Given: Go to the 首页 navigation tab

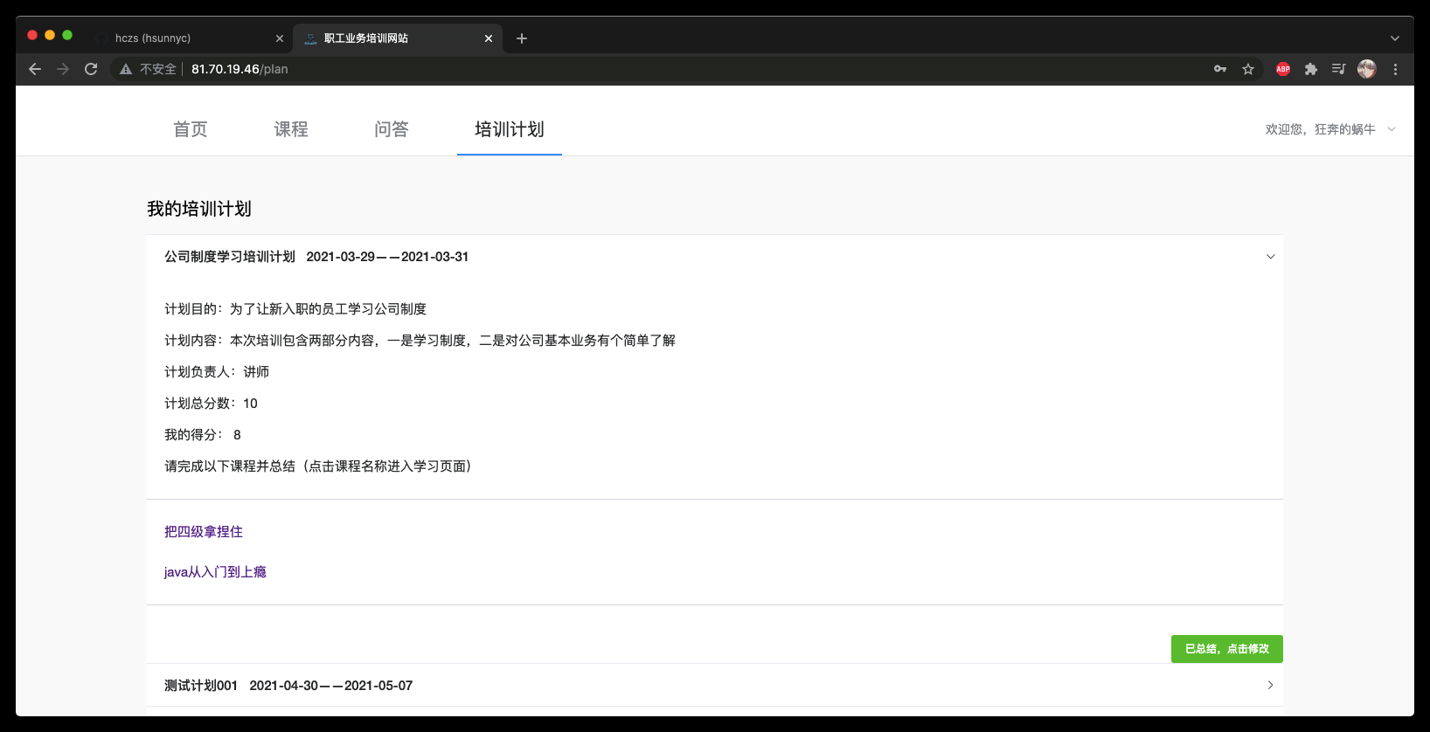Looking at the screenshot, I should coord(191,129).
